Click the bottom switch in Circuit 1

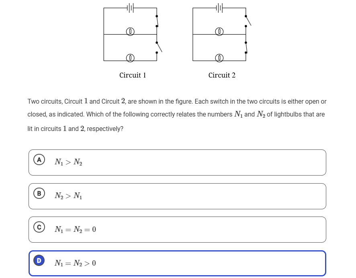point(158,47)
